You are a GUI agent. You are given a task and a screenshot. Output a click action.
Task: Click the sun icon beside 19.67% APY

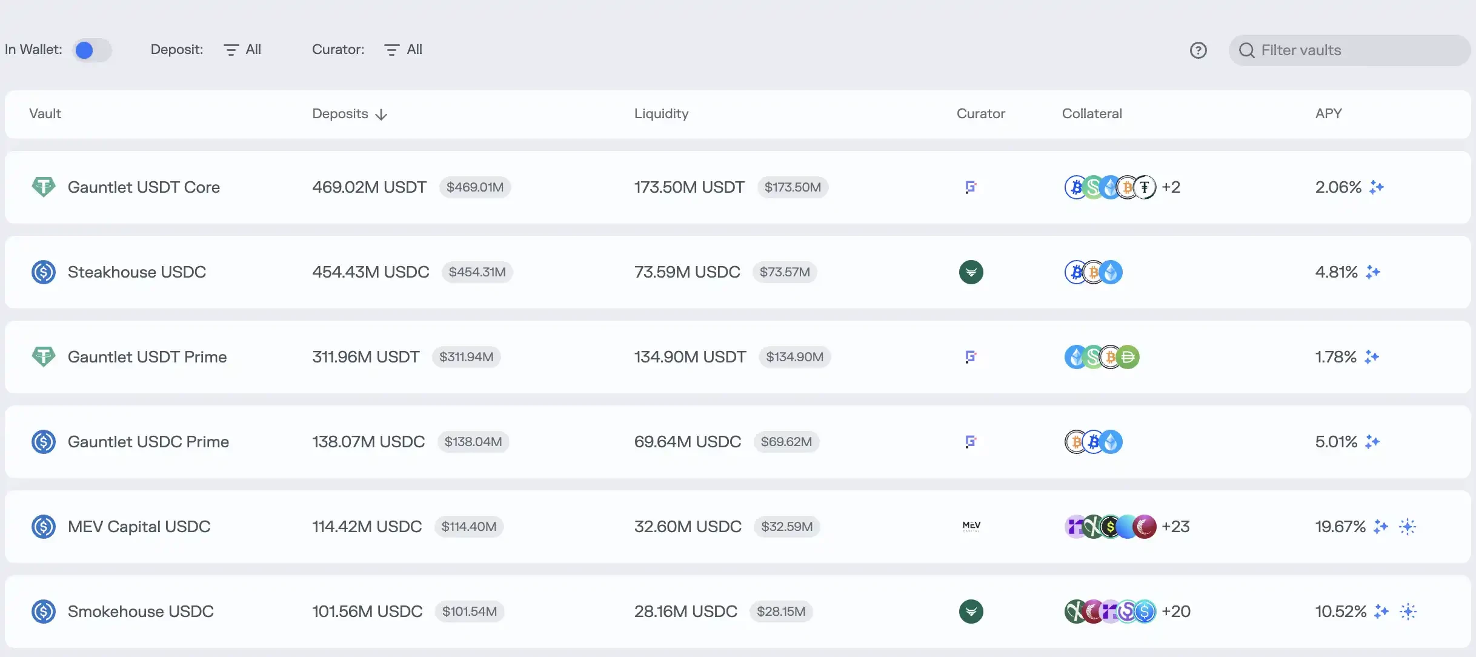tap(1407, 527)
